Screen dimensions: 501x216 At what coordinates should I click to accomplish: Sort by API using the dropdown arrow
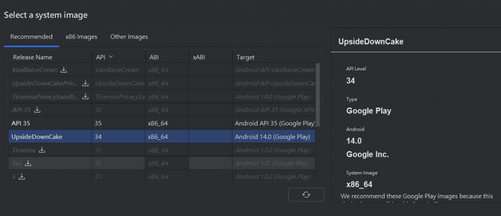[x=111, y=57]
